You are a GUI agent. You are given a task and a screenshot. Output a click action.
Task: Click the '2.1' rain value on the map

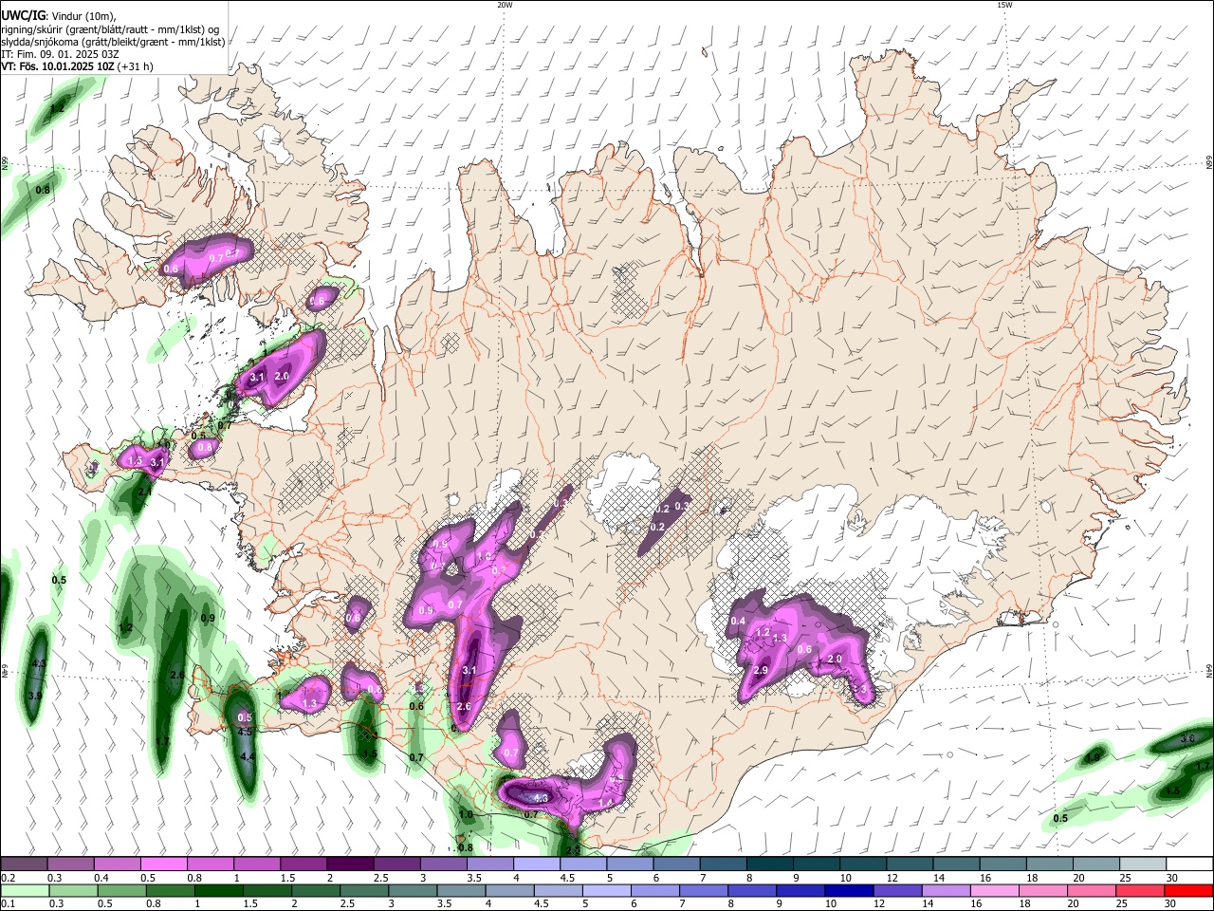[x=145, y=493]
